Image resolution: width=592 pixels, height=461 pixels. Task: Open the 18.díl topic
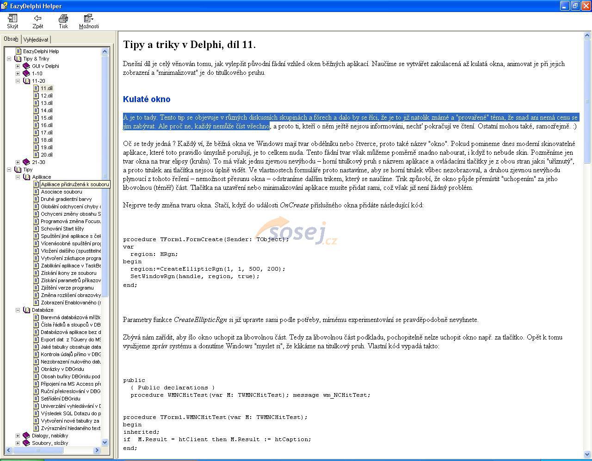point(47,140)
